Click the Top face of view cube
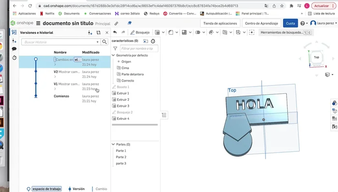338x192 pixels. pyautogui.click(x=316, y=58)
